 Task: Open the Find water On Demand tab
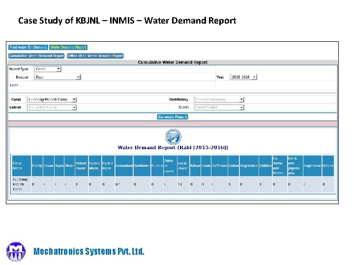[28, 47]
